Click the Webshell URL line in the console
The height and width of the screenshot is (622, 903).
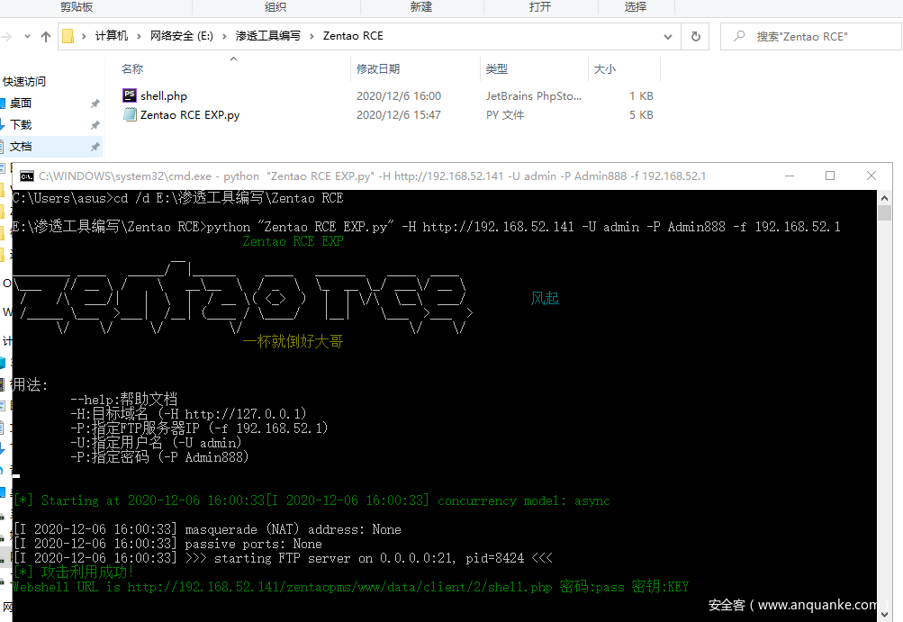[x=351, y=587]
